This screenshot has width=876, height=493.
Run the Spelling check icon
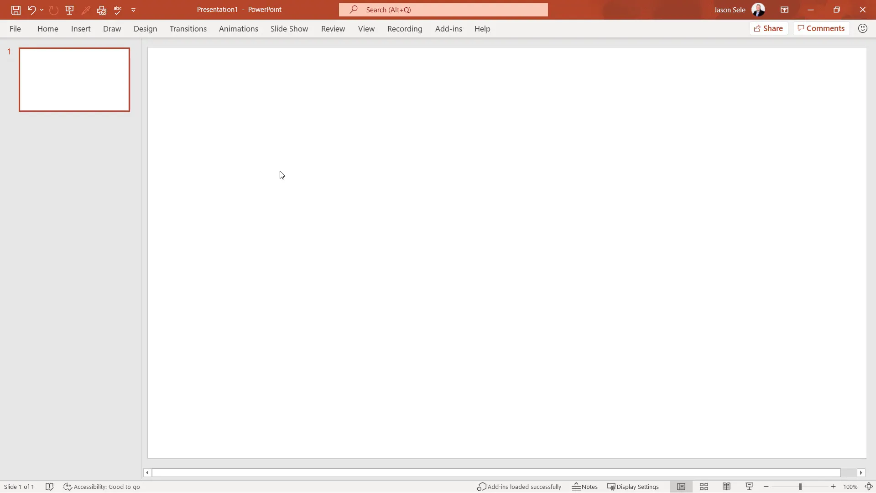pyautogui.click(x=118, y=10)
